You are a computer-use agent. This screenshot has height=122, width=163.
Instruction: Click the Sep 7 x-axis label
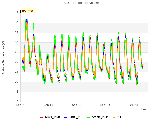20,105
